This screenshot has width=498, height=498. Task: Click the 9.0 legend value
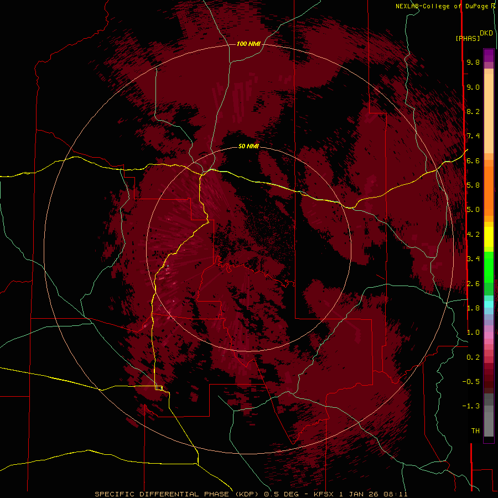pyautogui.click(x=473, y=87)
